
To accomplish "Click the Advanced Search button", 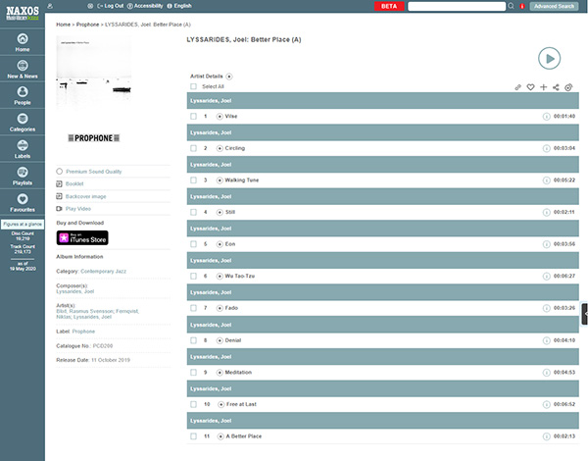I will point(554,6).
